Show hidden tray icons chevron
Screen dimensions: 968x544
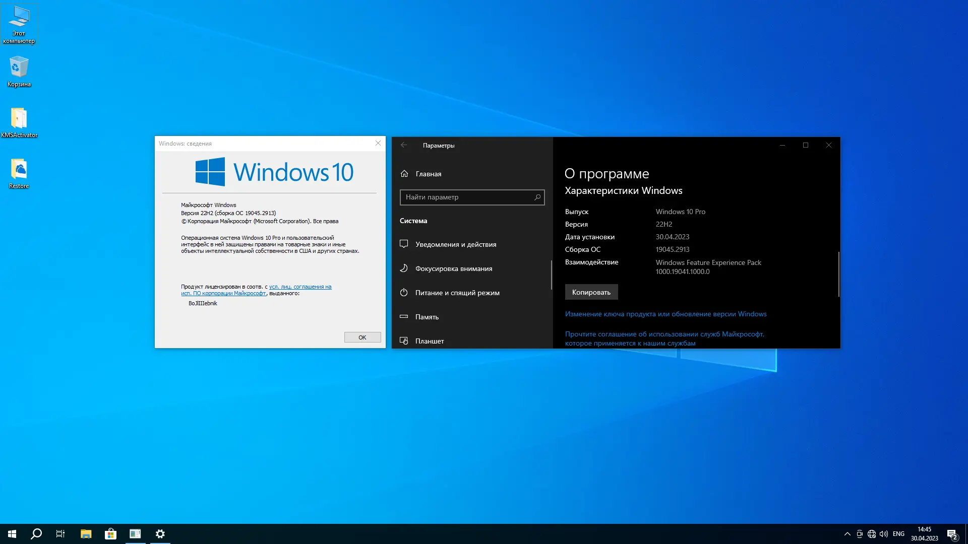click(847, 534)
